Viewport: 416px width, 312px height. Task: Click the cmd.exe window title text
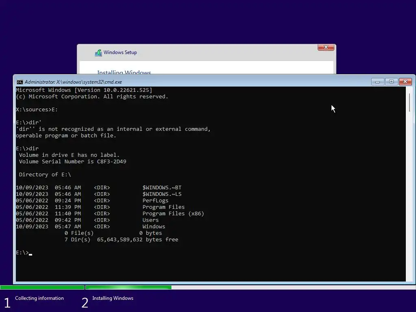coord(73,82)
